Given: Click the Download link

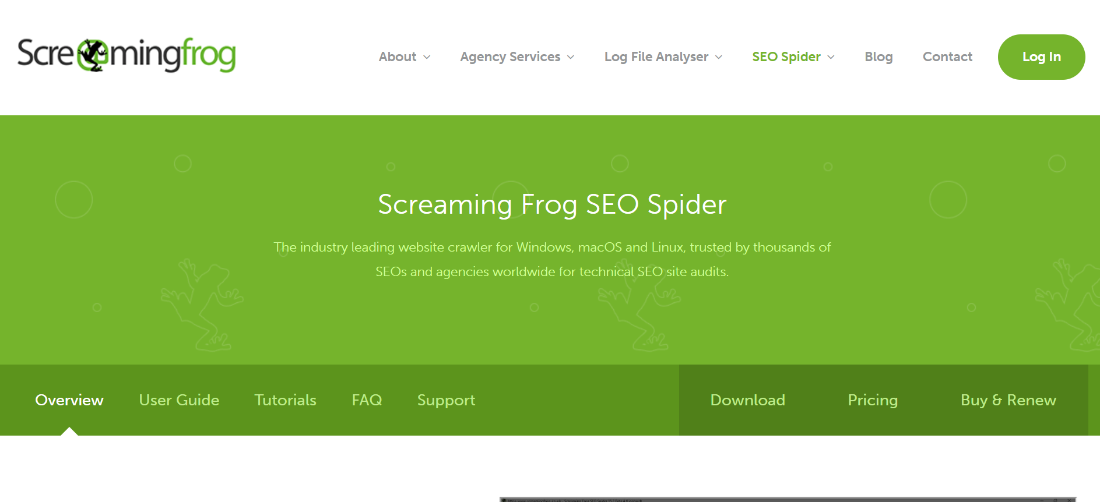Looking at the screenshot, I should [747, 400].
